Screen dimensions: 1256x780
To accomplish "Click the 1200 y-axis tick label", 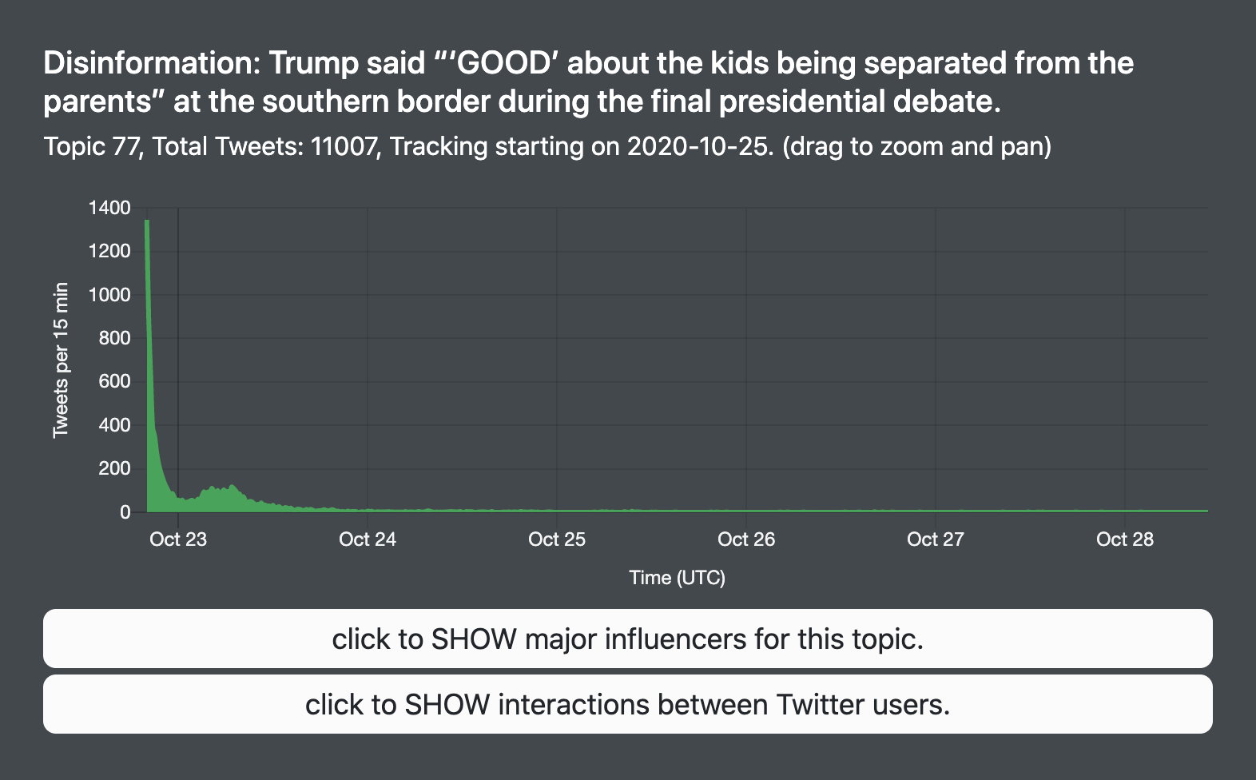I will [109, 251].
